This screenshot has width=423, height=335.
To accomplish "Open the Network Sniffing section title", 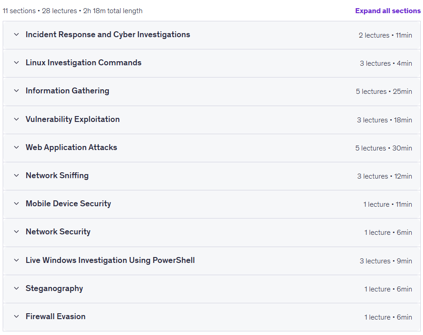I will point(57,175).
